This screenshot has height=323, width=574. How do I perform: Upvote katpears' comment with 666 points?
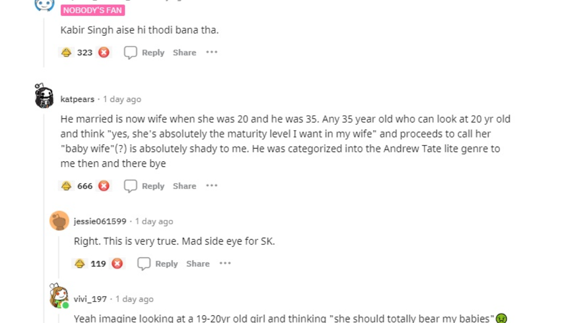coord(66,186)
